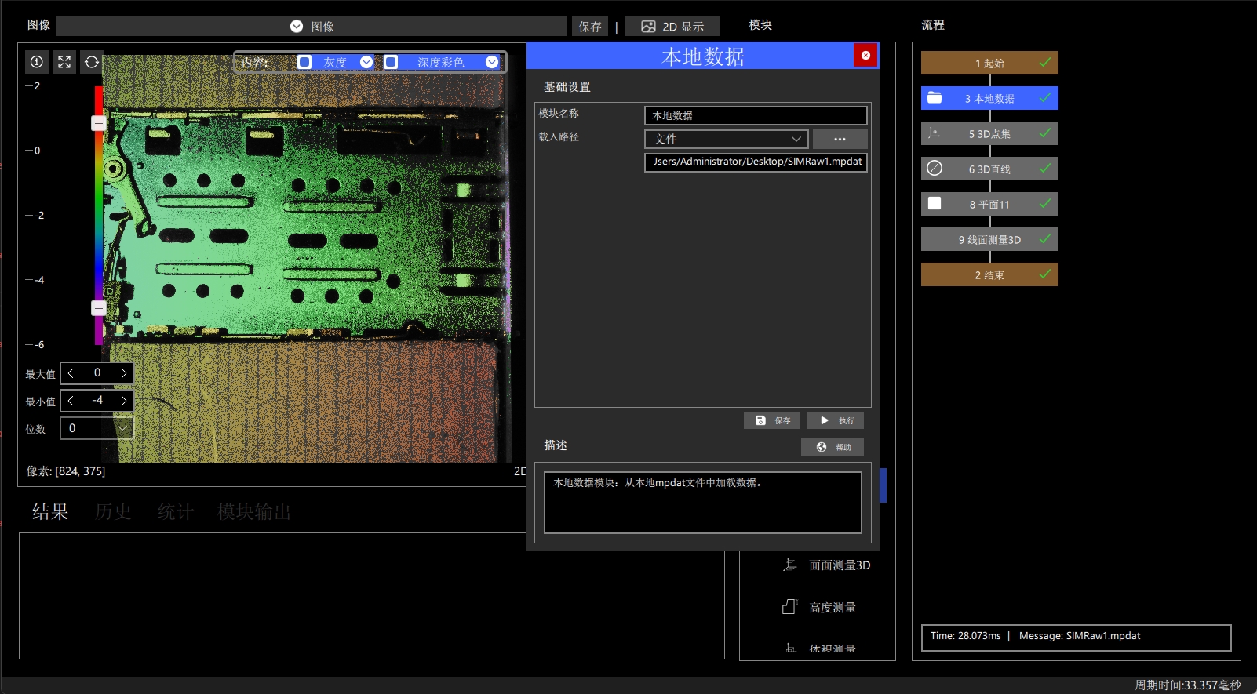Screen dimensions: 1257x694
Task: Select the 3D点集 step in the flow
Action: click(989, 133)
